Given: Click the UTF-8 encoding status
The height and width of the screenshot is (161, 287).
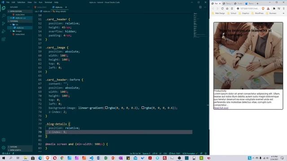Looking at the screenshot, I should pyautogui.click(x=155, y=153).
